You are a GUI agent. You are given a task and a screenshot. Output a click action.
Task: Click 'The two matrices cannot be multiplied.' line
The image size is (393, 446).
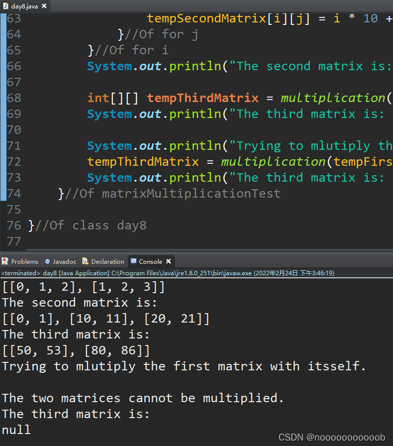click(143, 399)
